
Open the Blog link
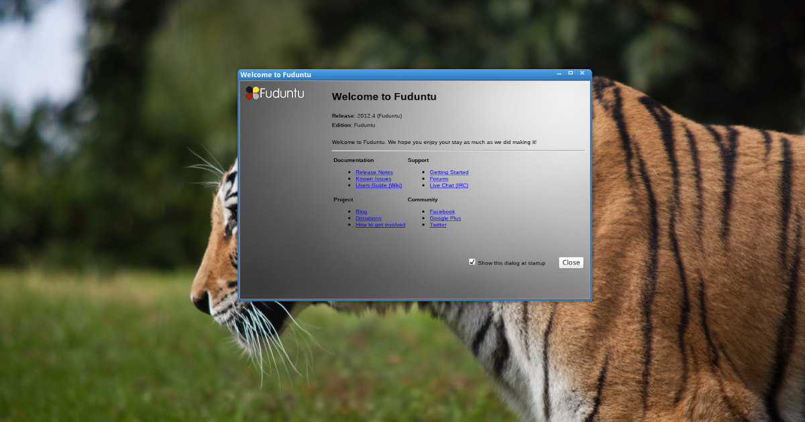coord(362,212)
